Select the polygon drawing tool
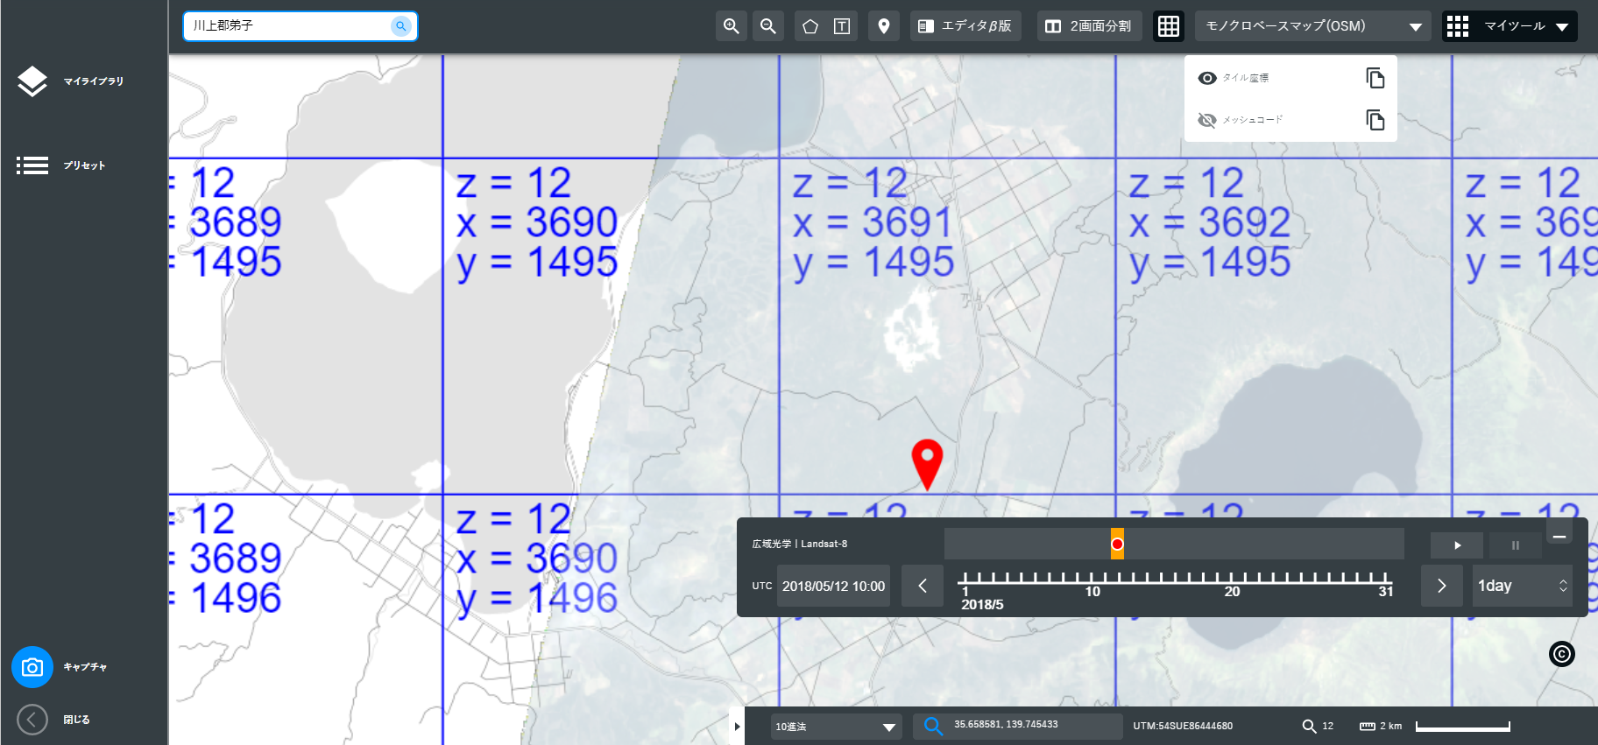The height and width of the screenshot is (745, 1598). (x=810, y=26)
